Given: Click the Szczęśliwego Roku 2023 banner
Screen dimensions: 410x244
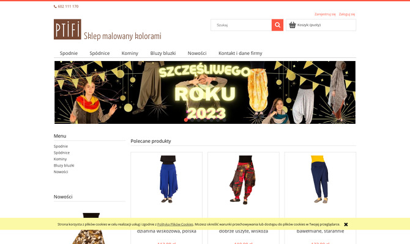Looking at the screenshot, I should pyautogui.click(x=205, y=92).
